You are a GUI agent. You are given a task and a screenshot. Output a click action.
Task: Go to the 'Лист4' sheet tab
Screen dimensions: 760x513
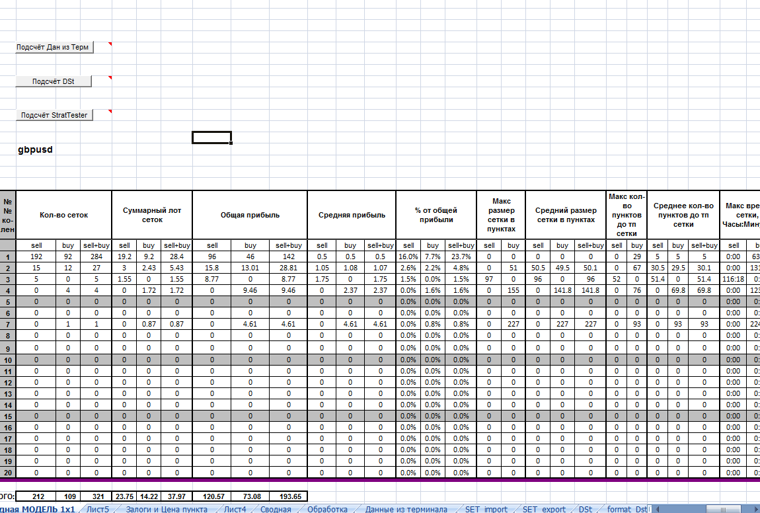(235, 508)
